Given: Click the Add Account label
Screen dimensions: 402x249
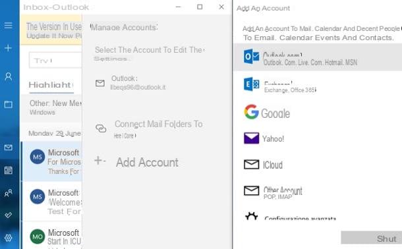Looking at the screenshot, I should [x=147, y=163].
